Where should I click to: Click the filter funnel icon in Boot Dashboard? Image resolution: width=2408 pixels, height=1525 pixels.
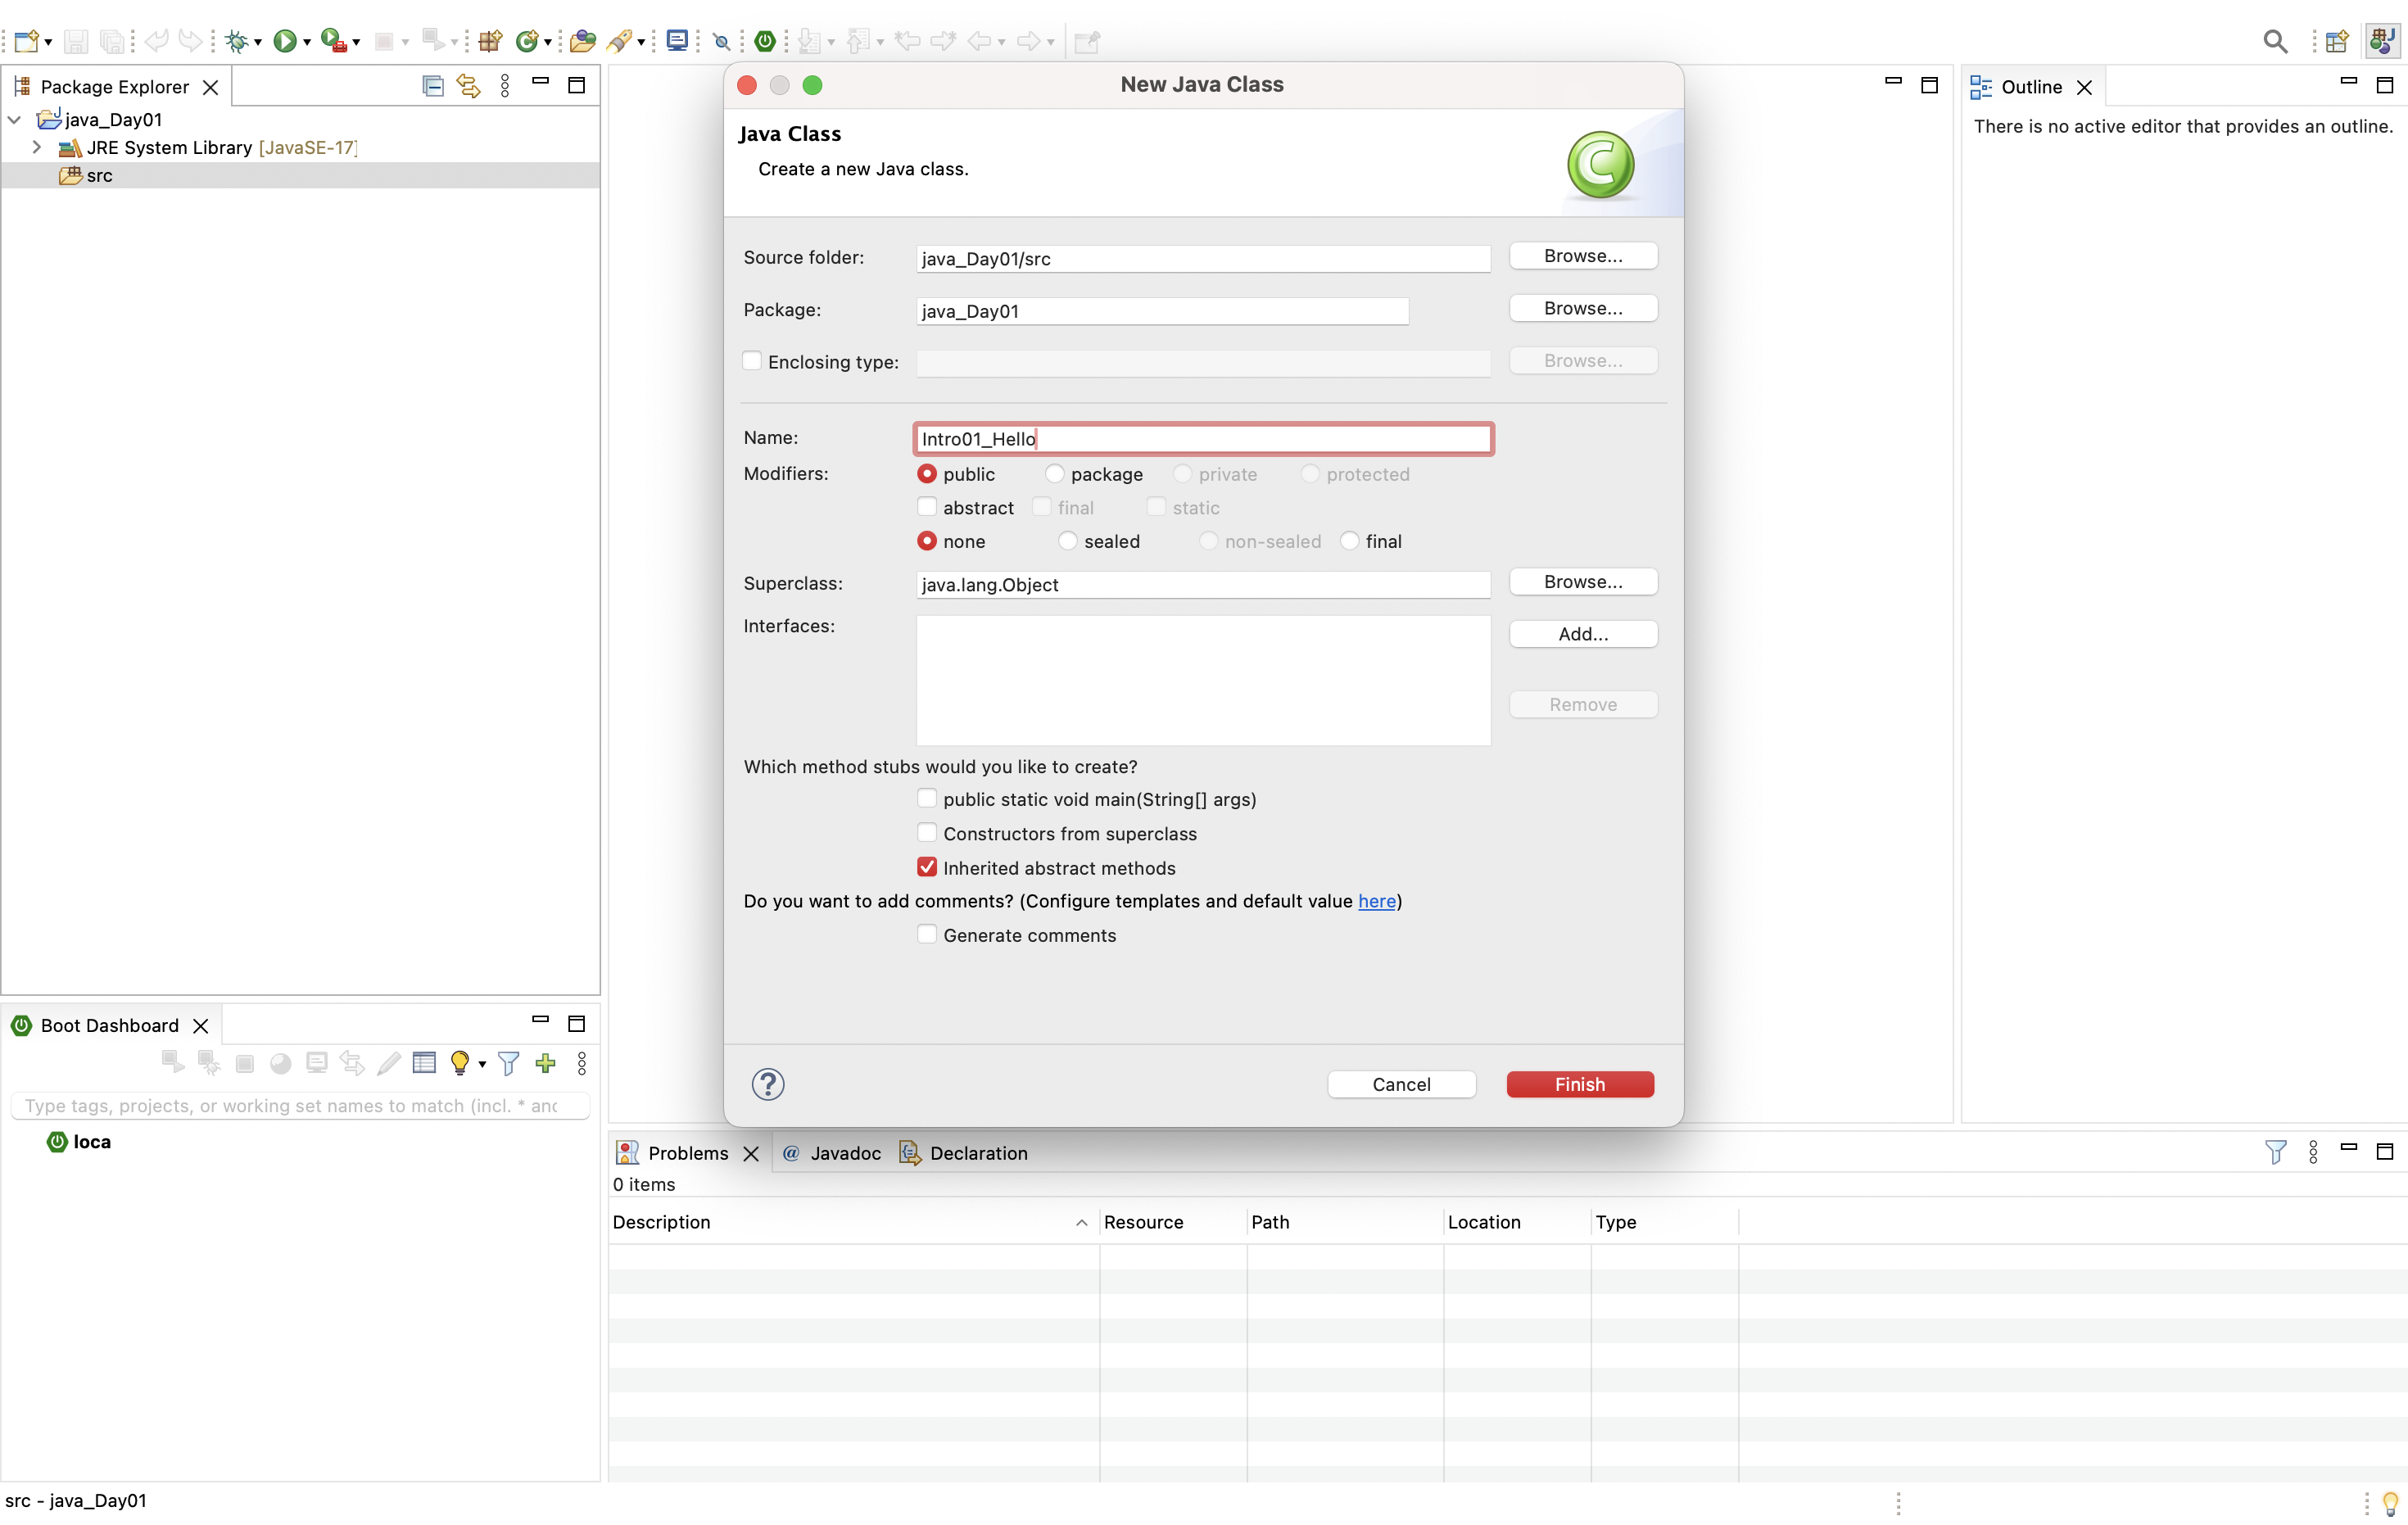click(x=508, y=1063)
